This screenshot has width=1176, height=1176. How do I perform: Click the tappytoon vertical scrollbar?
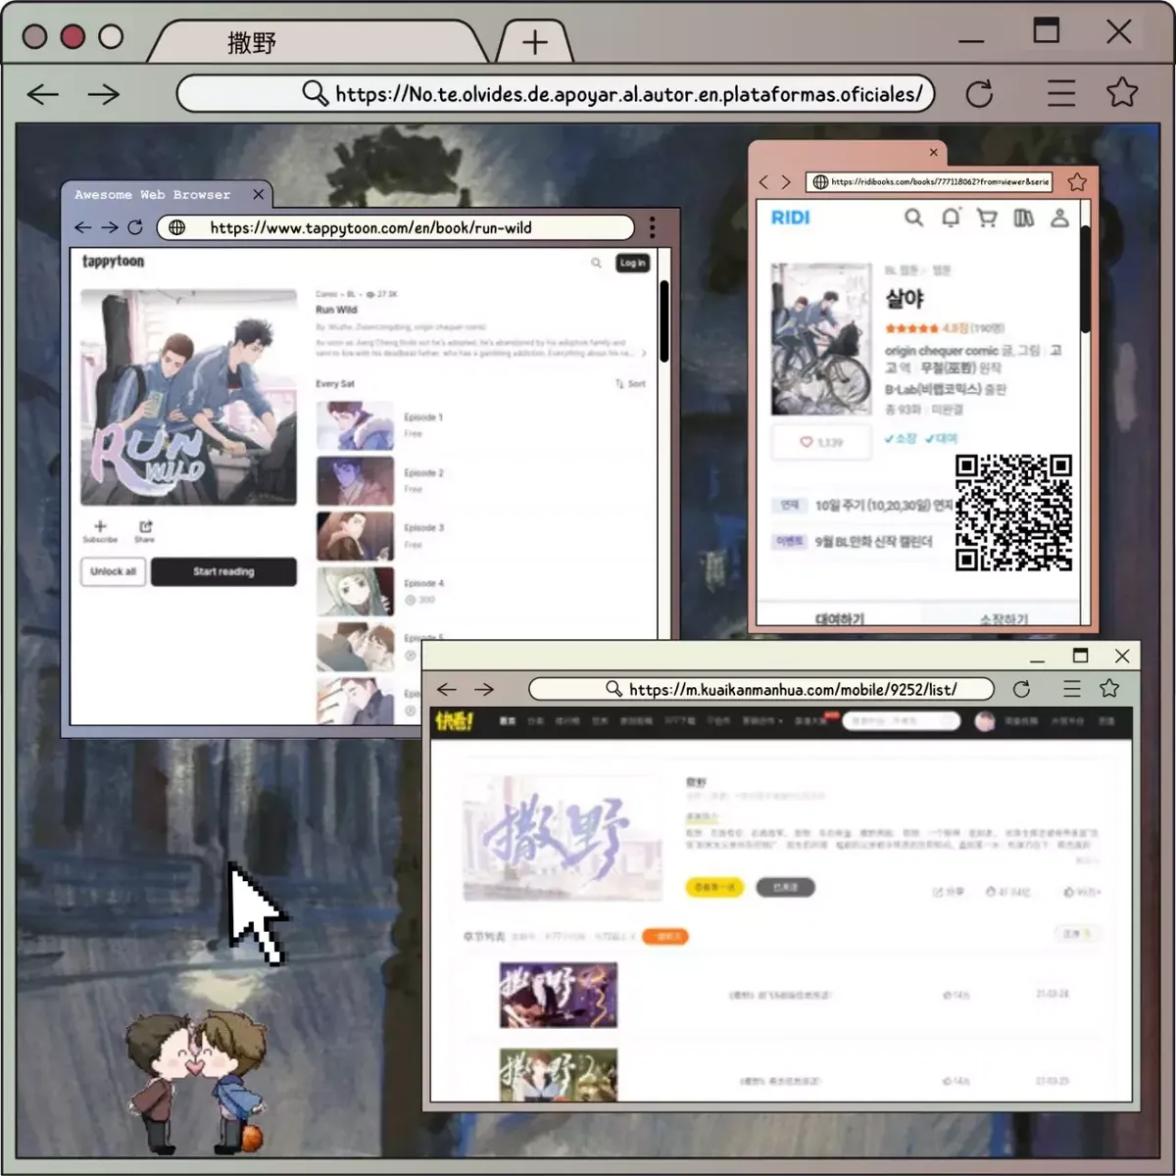point(664,321)
